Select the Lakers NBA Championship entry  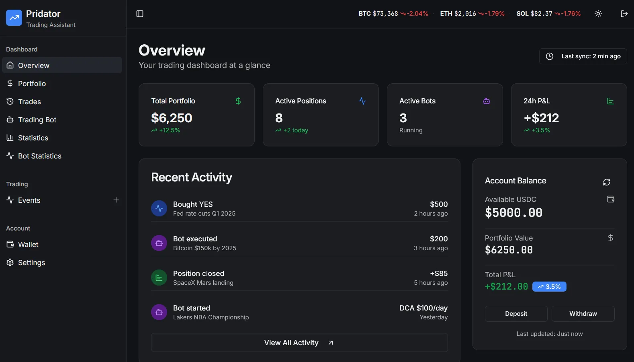coord(299,312)
